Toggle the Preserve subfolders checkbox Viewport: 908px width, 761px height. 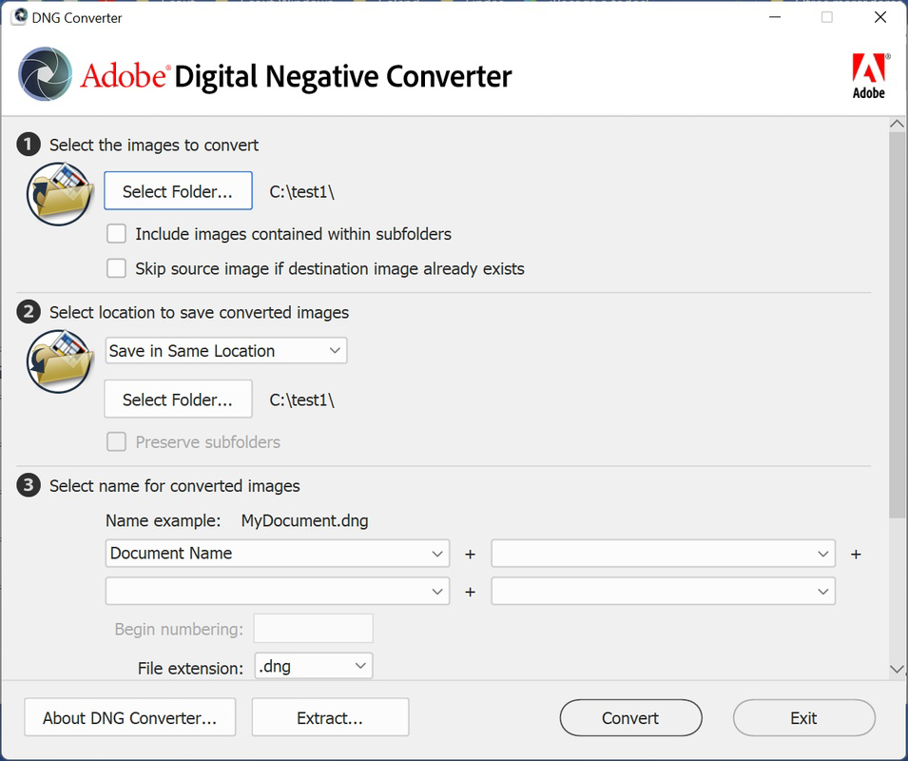116,442
